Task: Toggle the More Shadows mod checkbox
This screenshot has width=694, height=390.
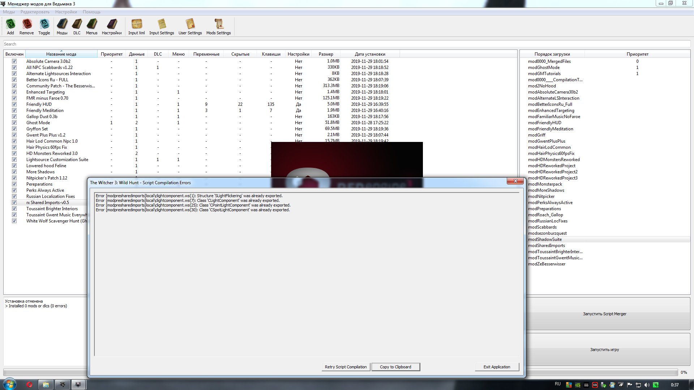Action: pos(14,172)
